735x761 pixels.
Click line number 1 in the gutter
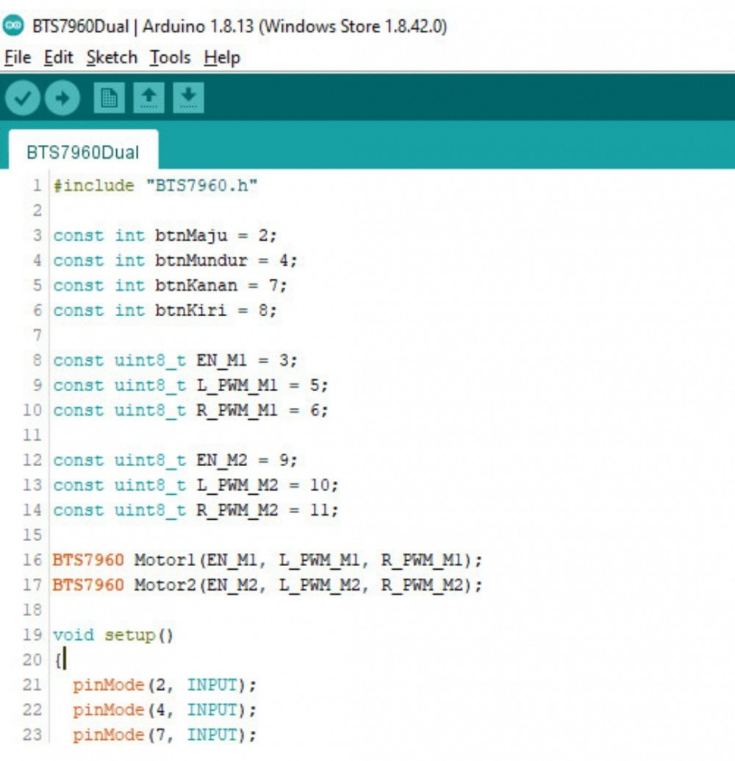pos(37,185)
